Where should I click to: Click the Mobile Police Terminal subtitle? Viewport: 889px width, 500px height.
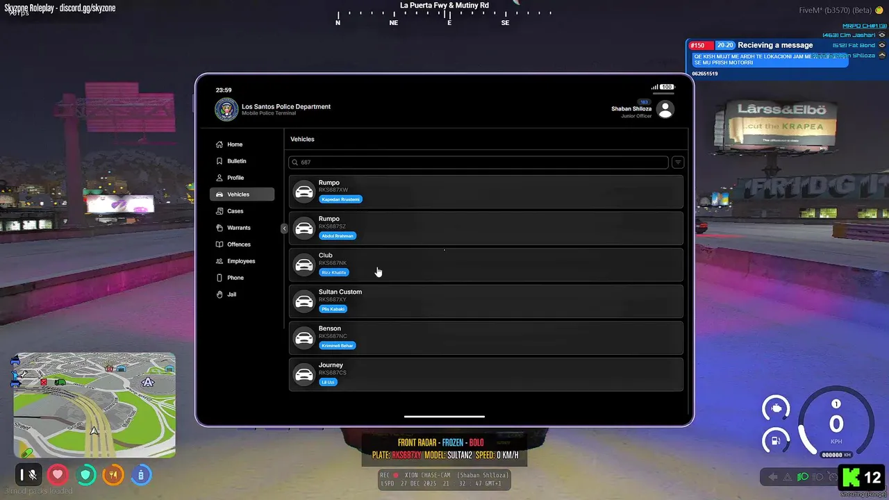click(x=269, y=113)
